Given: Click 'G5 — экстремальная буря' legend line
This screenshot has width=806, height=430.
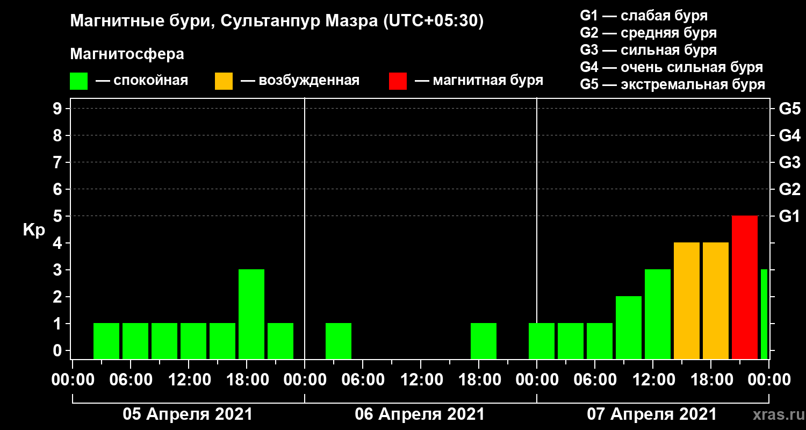Looking at the screenshot, I should 673,85.
